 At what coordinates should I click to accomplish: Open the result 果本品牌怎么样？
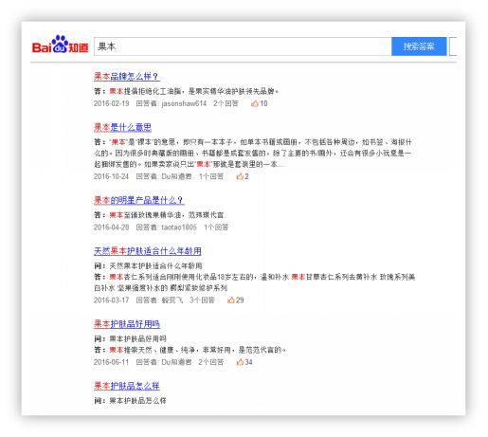coord(127,77)
